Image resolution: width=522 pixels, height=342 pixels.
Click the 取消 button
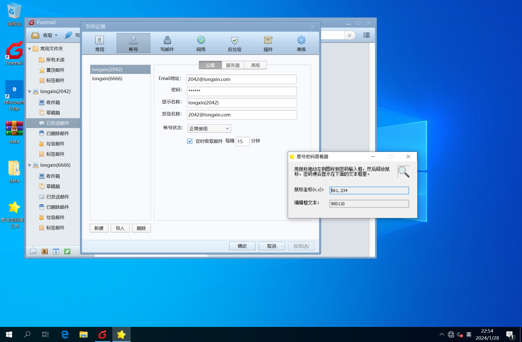tap(272, 246)
